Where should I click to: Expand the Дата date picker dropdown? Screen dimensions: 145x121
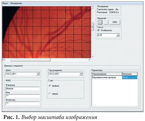point(38,74)
